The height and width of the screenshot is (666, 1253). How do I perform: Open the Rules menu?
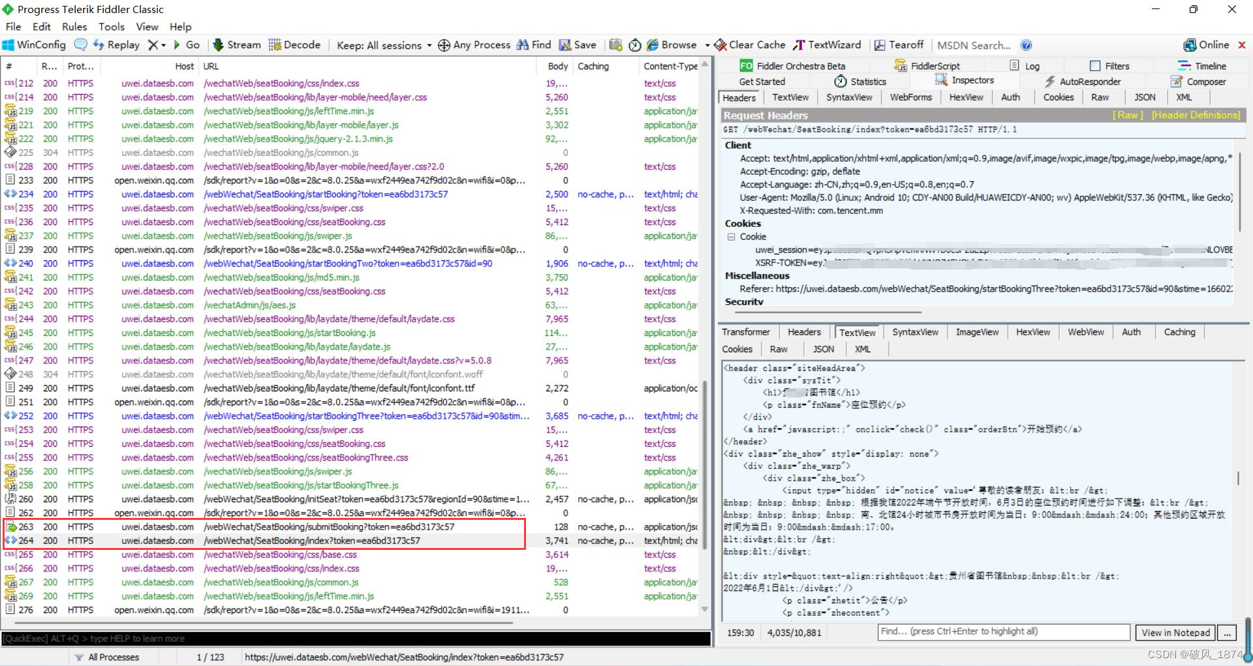click(74, 27)
